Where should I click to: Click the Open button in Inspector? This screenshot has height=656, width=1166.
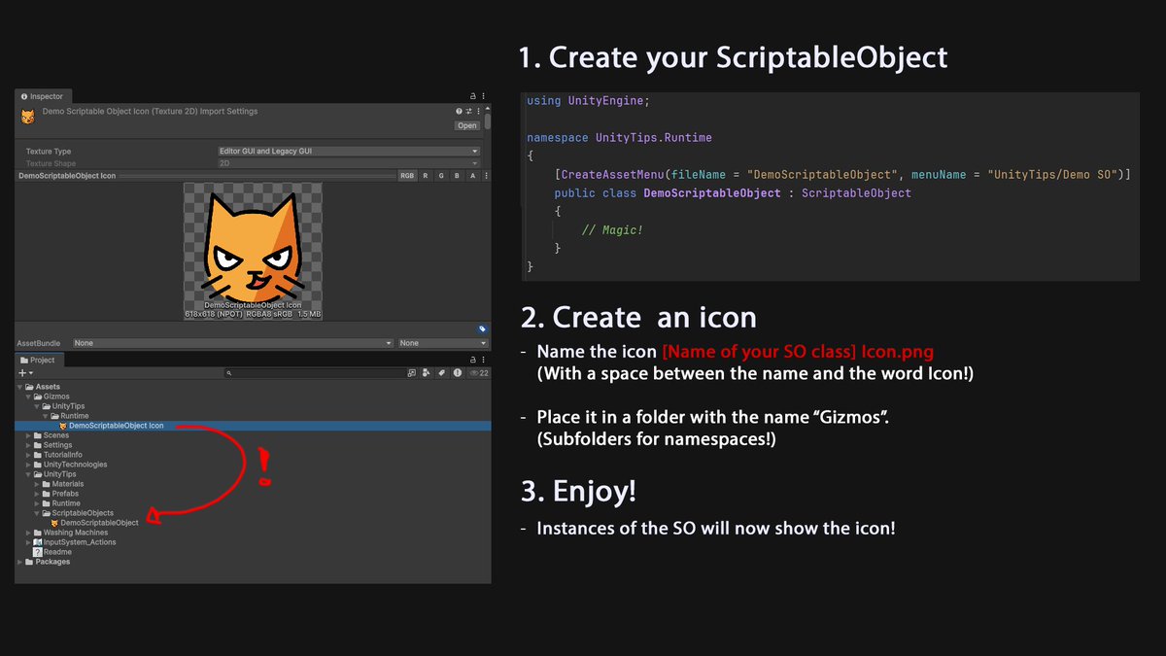tap(467, 125)
